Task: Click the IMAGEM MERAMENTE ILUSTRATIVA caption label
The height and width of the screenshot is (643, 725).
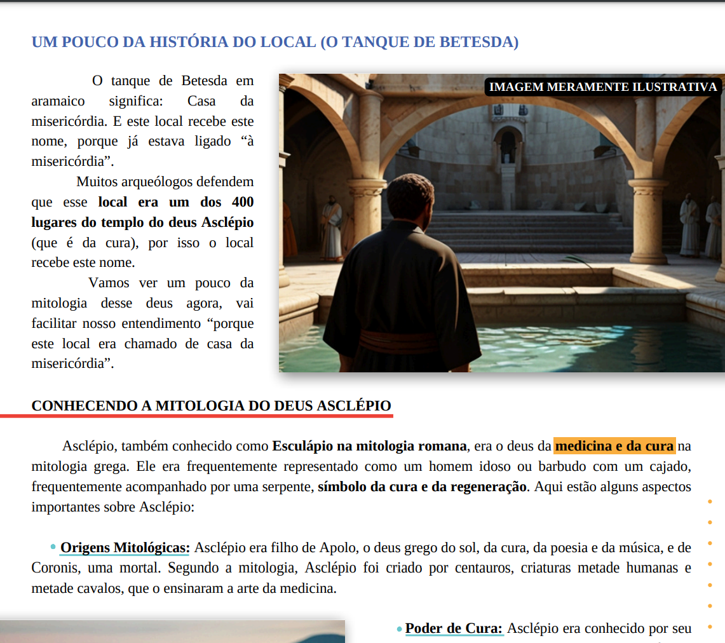Action: (601, 86)
